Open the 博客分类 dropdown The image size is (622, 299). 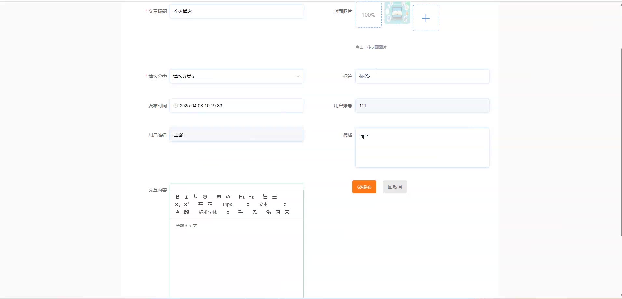click(x=237, y=76)
